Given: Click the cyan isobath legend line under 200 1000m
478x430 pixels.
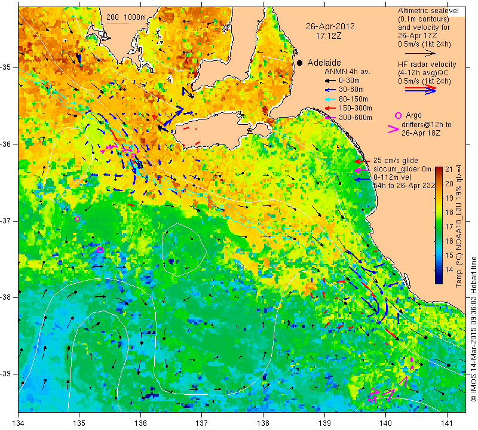Looking at the screenshot, I should click(x=118, y=23).
